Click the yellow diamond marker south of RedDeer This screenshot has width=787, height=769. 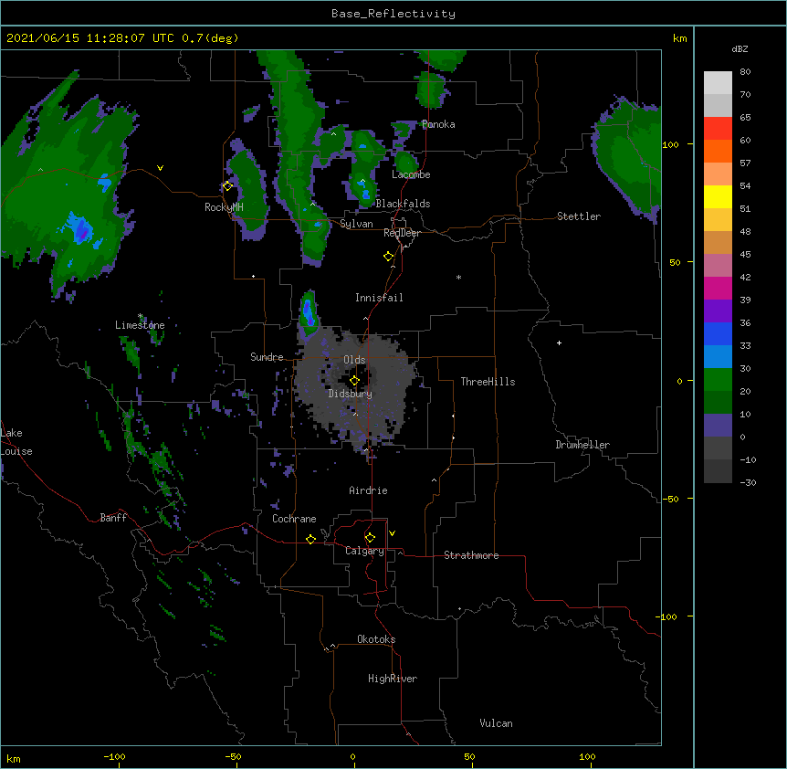click(389, 257)
